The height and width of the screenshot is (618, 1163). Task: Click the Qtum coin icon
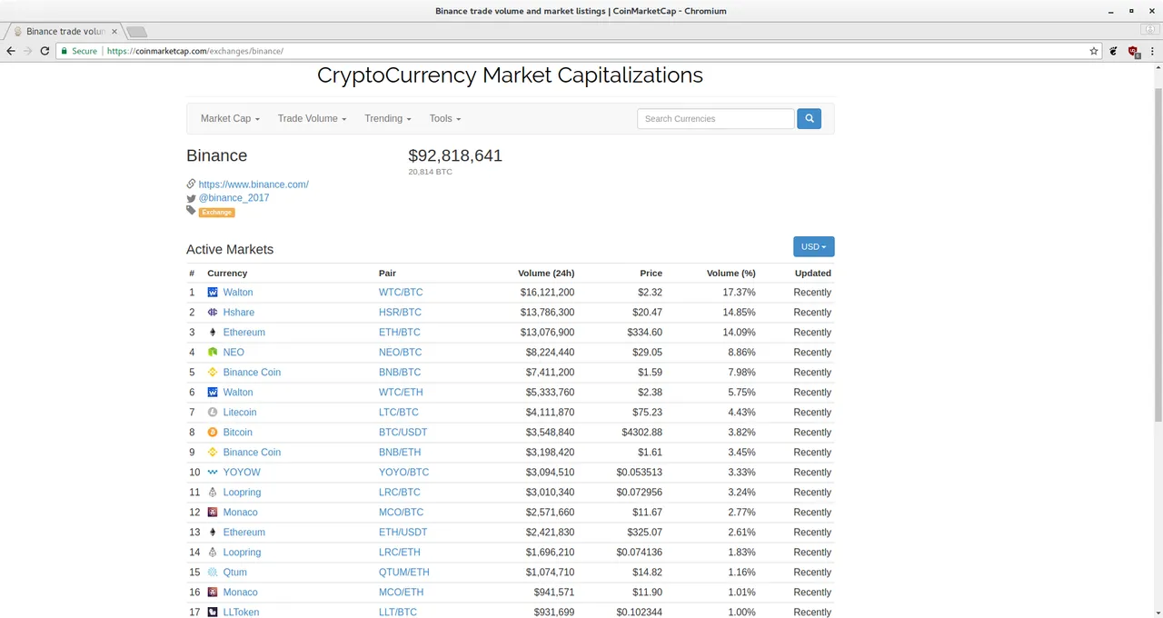(x=213, y=573)
